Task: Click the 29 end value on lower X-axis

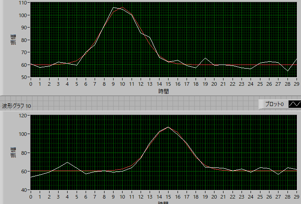Action: [x=297, y=197]
